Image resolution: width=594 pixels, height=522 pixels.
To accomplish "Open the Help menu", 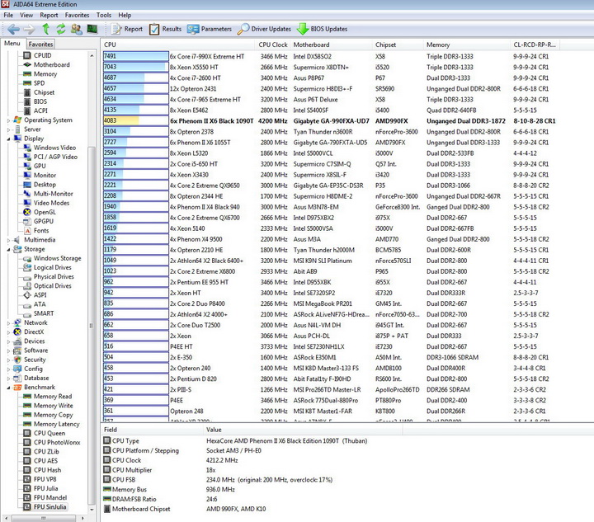I will (125, 15).
